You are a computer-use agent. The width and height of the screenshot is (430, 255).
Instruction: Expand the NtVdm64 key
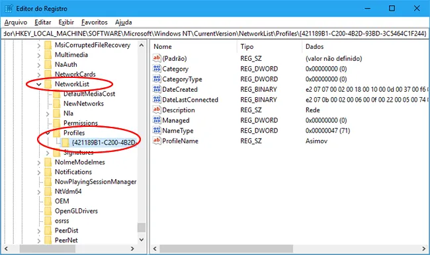[x=38, y=192]
